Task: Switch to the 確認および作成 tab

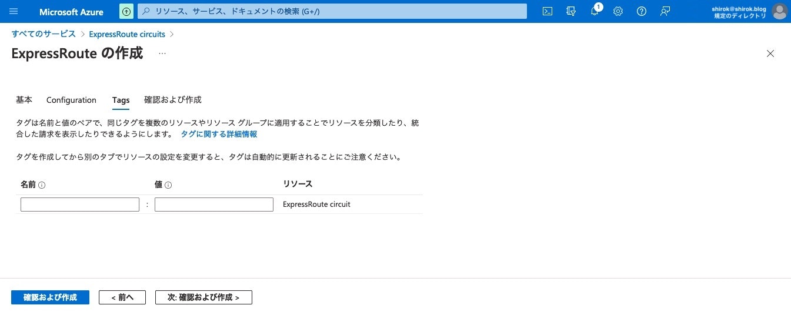Action: (x=173, y=100)
